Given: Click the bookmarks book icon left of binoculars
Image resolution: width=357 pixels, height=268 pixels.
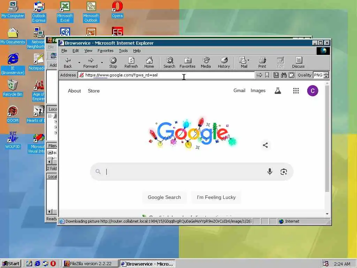Looking at the screenshot, I should coord(276,75).
